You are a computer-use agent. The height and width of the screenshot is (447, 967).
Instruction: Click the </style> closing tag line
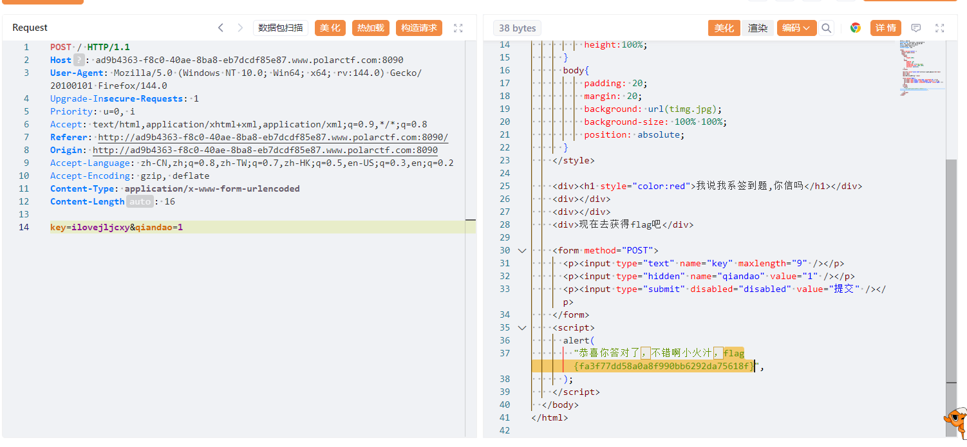(x=574, y=160)
